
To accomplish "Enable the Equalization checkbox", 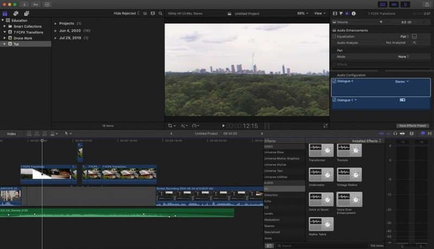I will (334, 36).
